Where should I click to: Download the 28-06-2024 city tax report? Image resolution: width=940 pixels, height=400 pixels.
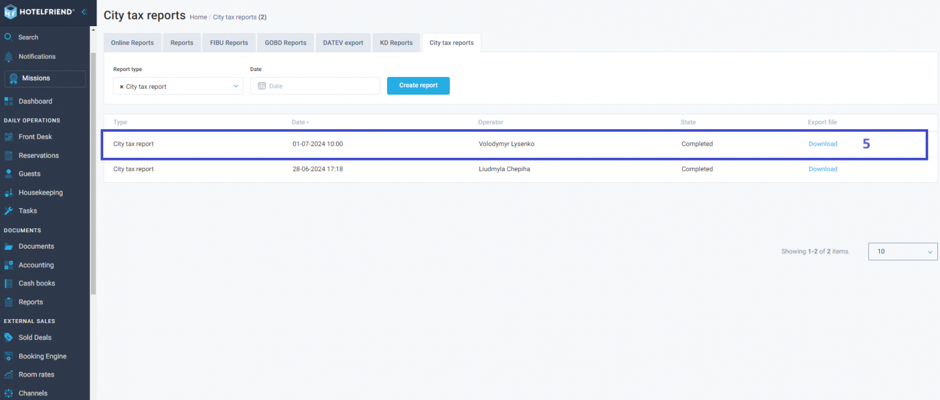click(822, 169)
